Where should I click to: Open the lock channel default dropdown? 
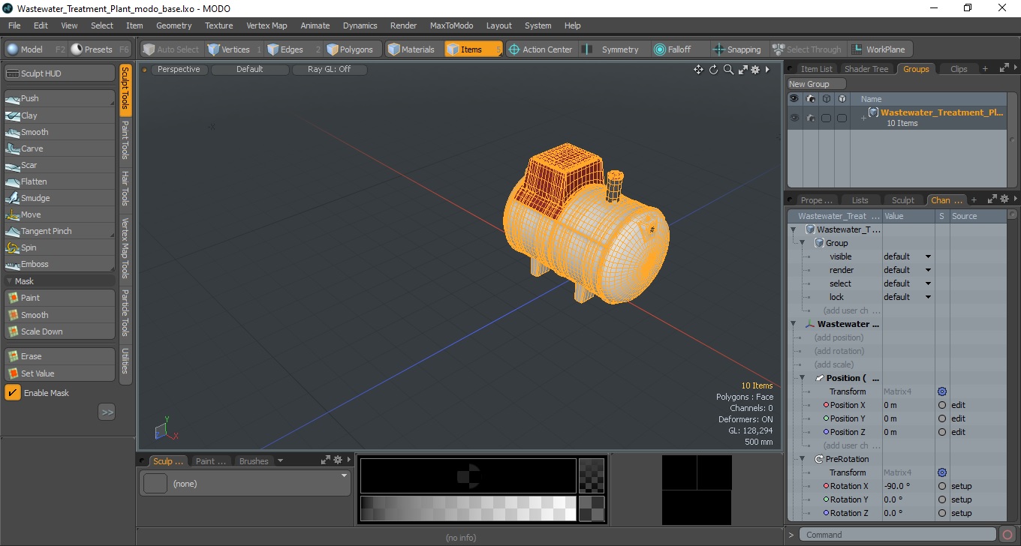908,297
